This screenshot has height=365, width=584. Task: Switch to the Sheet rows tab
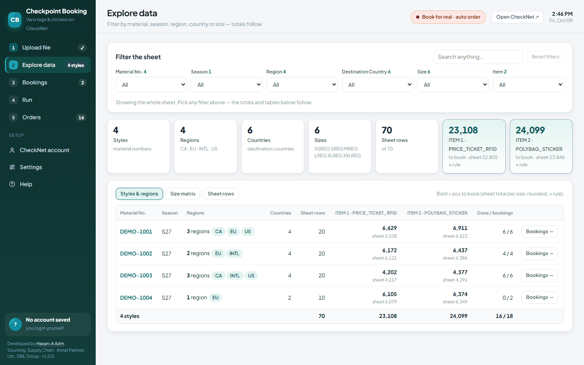pyautogui.click(x=221, y=194)
